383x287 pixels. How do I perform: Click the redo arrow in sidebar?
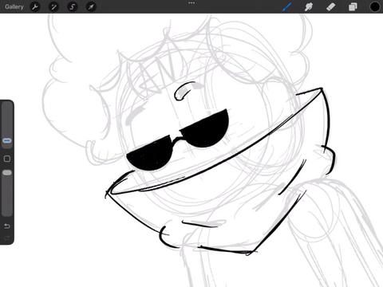7,238
